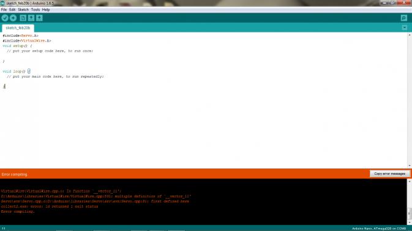
Task: Open a sketch using the Open icon
Action: point(31,18)
